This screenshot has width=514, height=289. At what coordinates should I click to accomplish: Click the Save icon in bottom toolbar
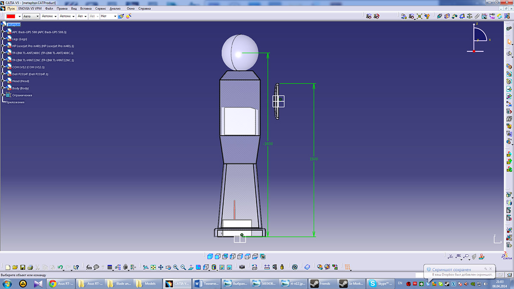(x=23, y=267)
